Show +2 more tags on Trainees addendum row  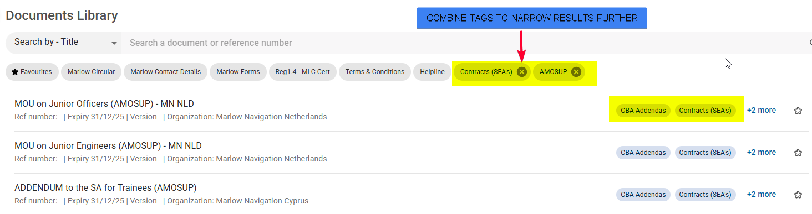click(x=761, y=194)
